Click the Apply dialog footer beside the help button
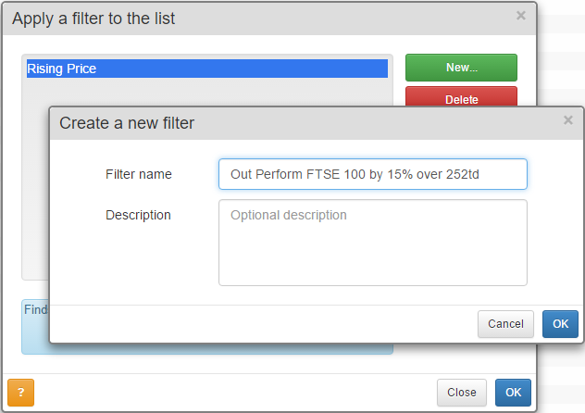The width and height of the screenshot is (585, 413). tap(235, 393)
